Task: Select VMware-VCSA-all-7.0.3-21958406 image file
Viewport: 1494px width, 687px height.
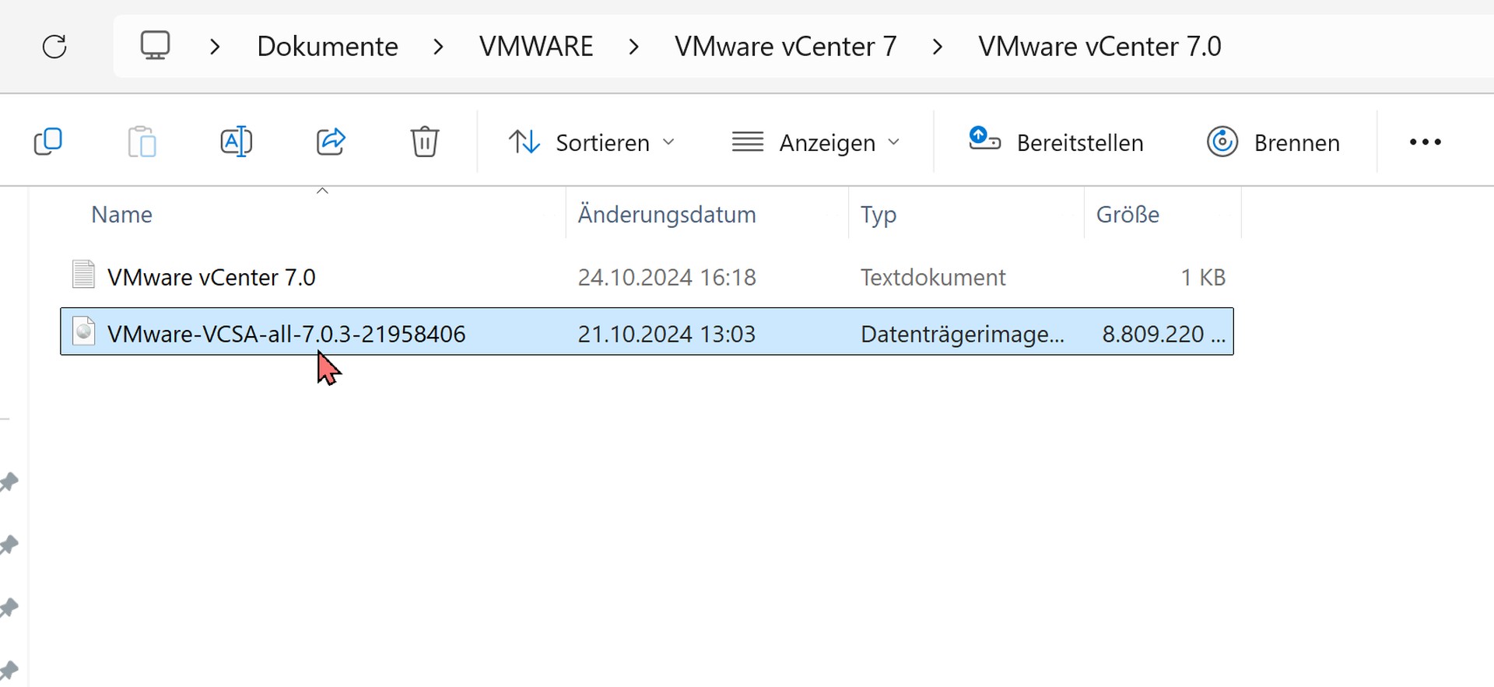Action: [x=647, y=333]
